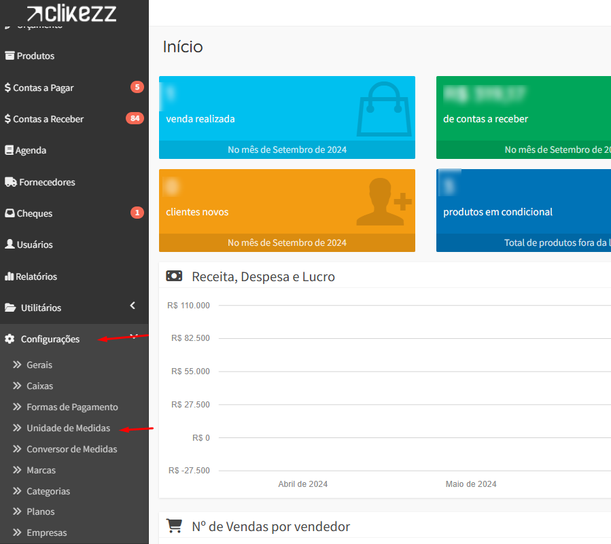Click the Usuários person icon
Image resolution: width=611 pixels, height=544 pixels.
[x=10, y=244]
